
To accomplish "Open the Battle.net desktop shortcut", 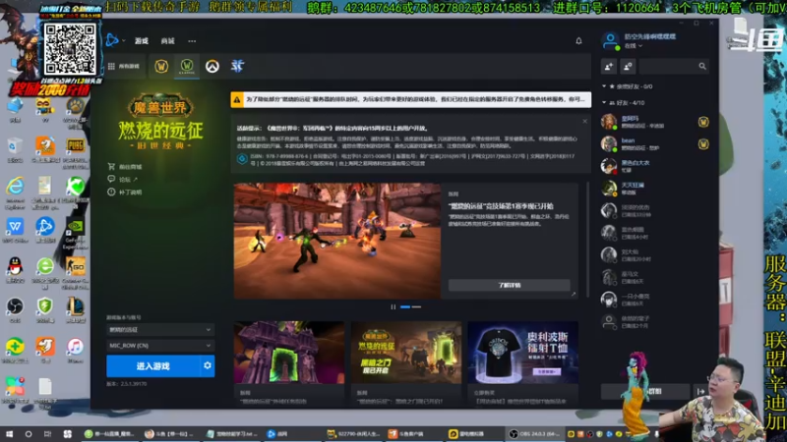I will pos(45,230).
